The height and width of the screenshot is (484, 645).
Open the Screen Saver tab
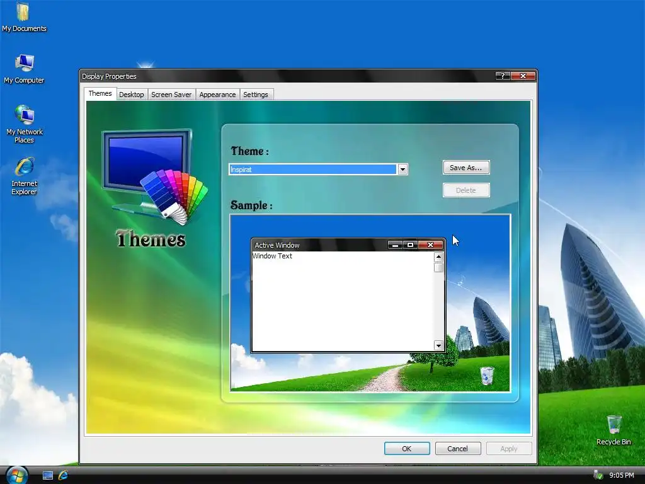click(171, 95)
